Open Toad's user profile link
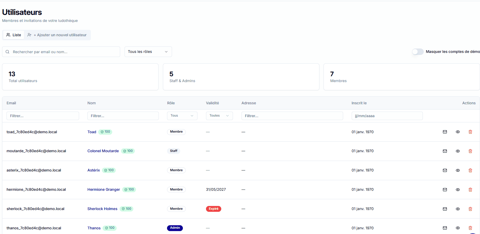 point(92,132)
